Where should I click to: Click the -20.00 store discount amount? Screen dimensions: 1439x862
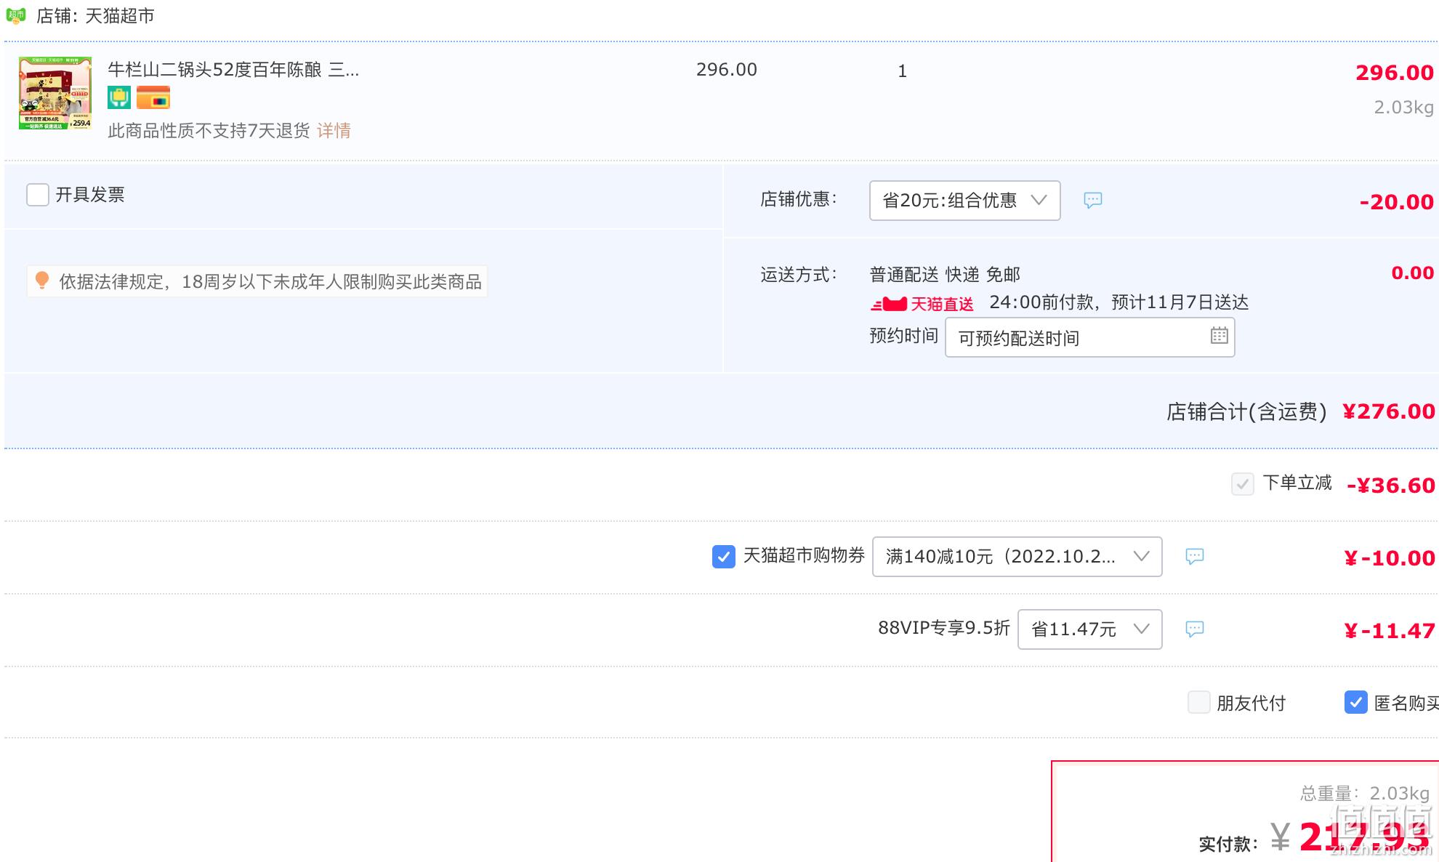(x=1396, y=202)
